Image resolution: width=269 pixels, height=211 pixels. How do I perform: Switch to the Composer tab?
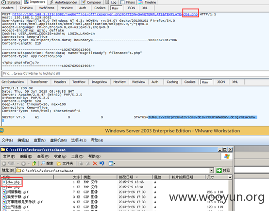[91, 2]
